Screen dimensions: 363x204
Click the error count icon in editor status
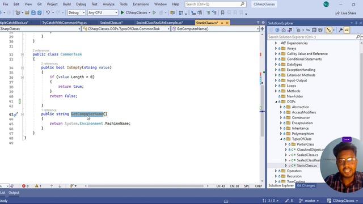24,186
